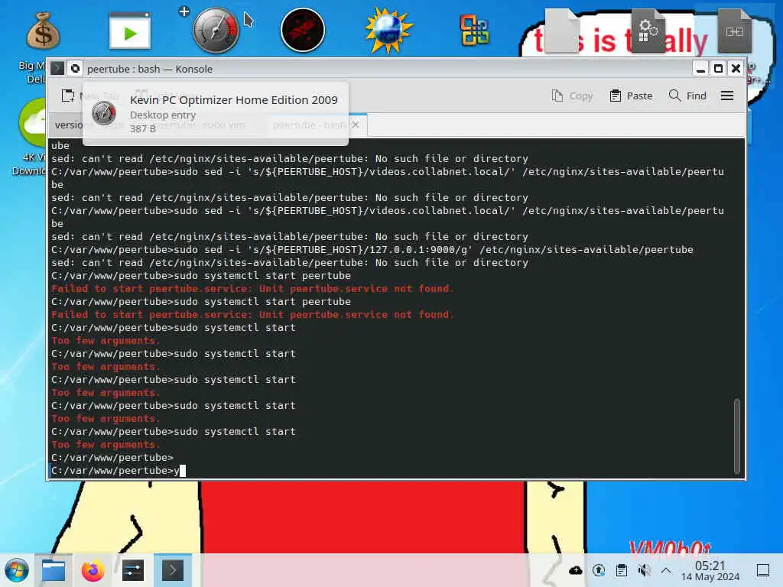Open the clipboard tray icon

(622, 570)
